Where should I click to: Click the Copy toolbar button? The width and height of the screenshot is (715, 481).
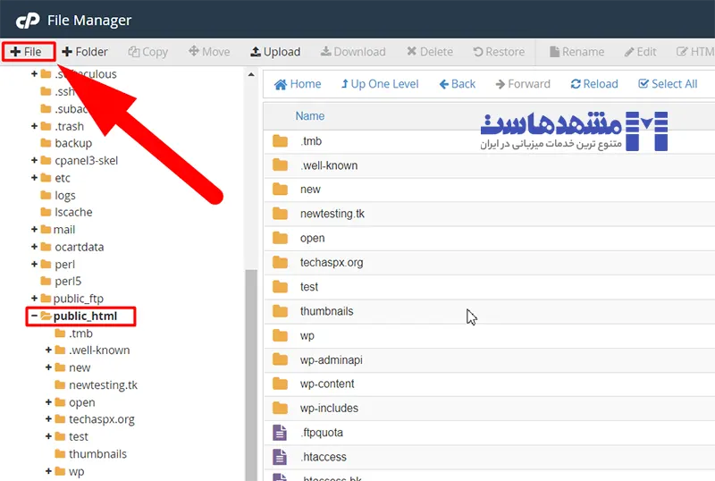(x=148, y=52)
